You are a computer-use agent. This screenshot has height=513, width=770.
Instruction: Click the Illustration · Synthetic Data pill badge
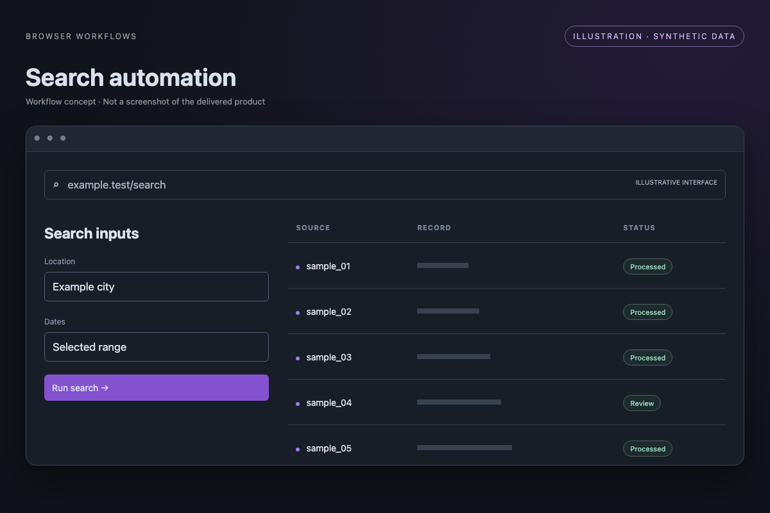654,37
